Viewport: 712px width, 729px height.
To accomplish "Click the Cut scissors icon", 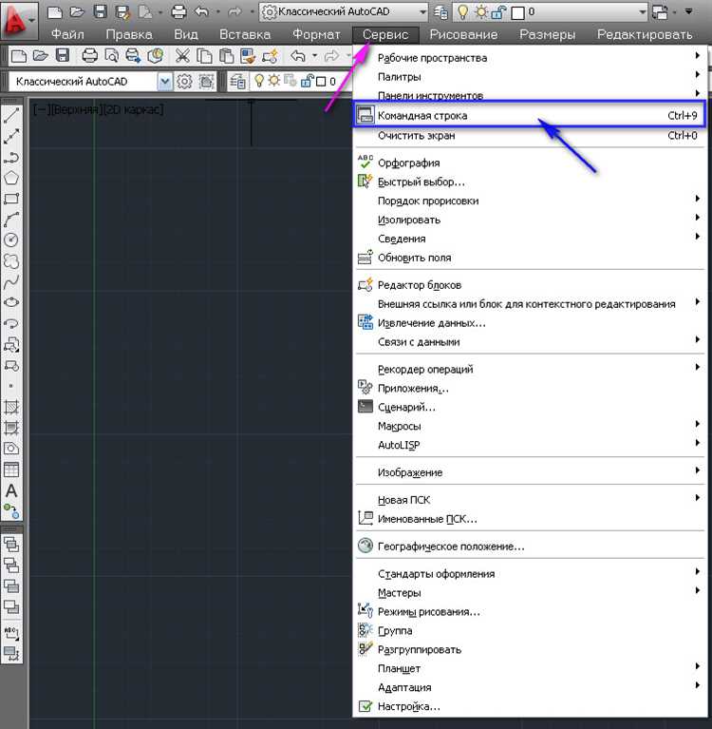I will 182,56.
